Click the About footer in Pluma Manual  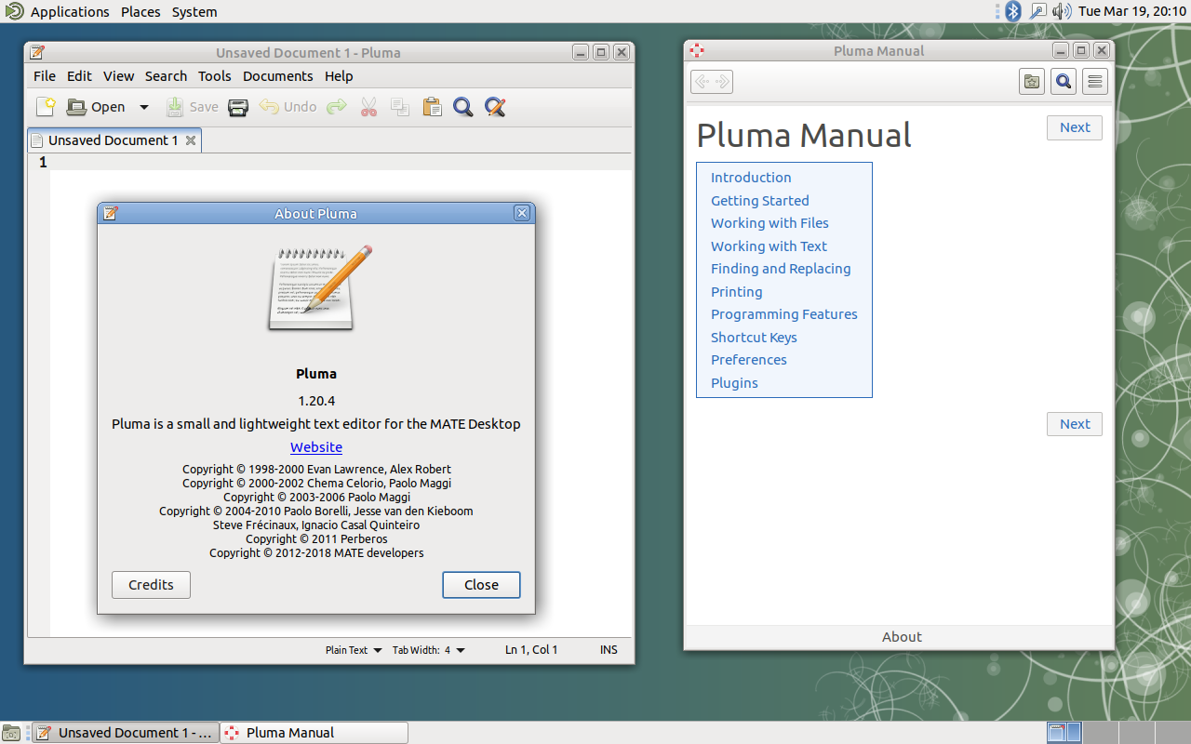[x=902, y=637]
